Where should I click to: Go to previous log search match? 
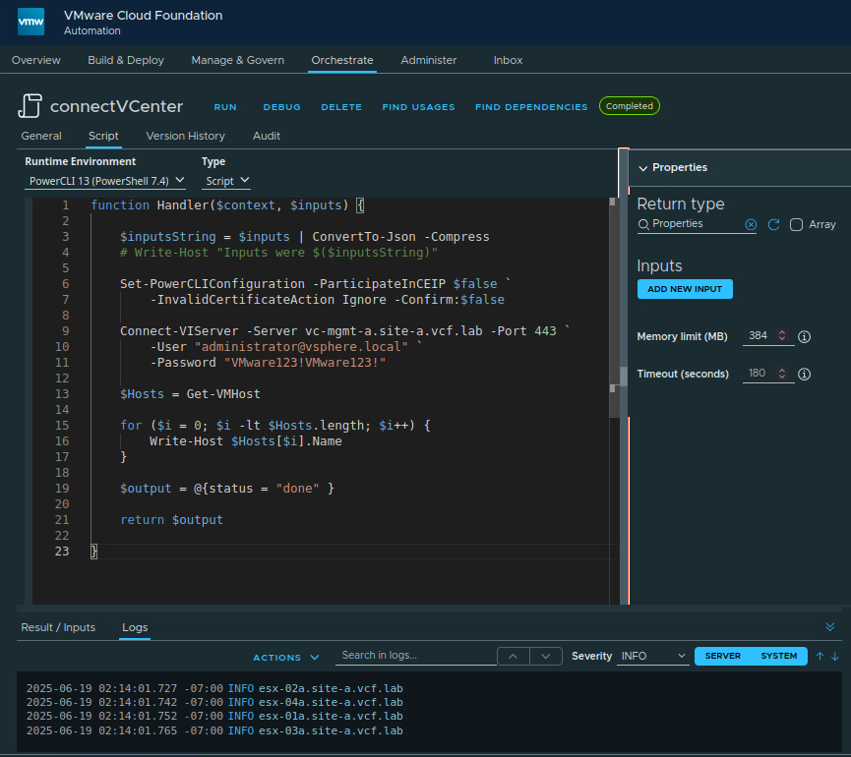[x=513, y=656]
